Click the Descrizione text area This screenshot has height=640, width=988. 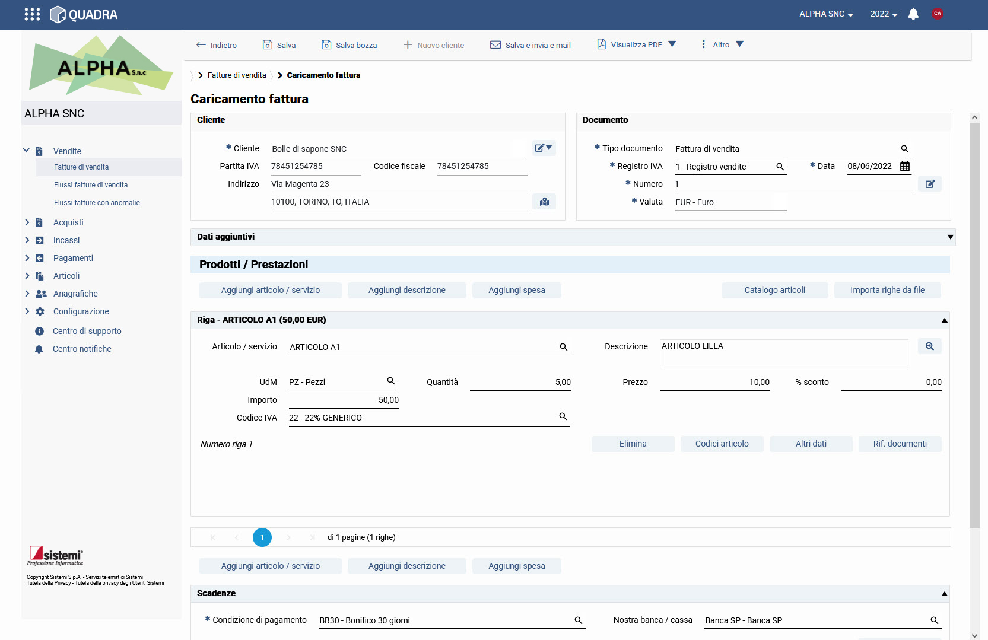pyautogui.click(x=784, y=354)
